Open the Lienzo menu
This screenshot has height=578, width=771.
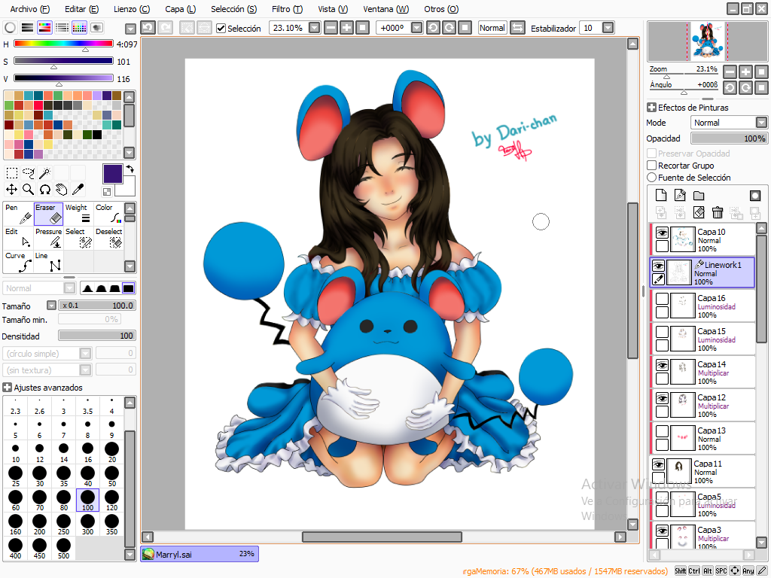(x=132, y=9)
